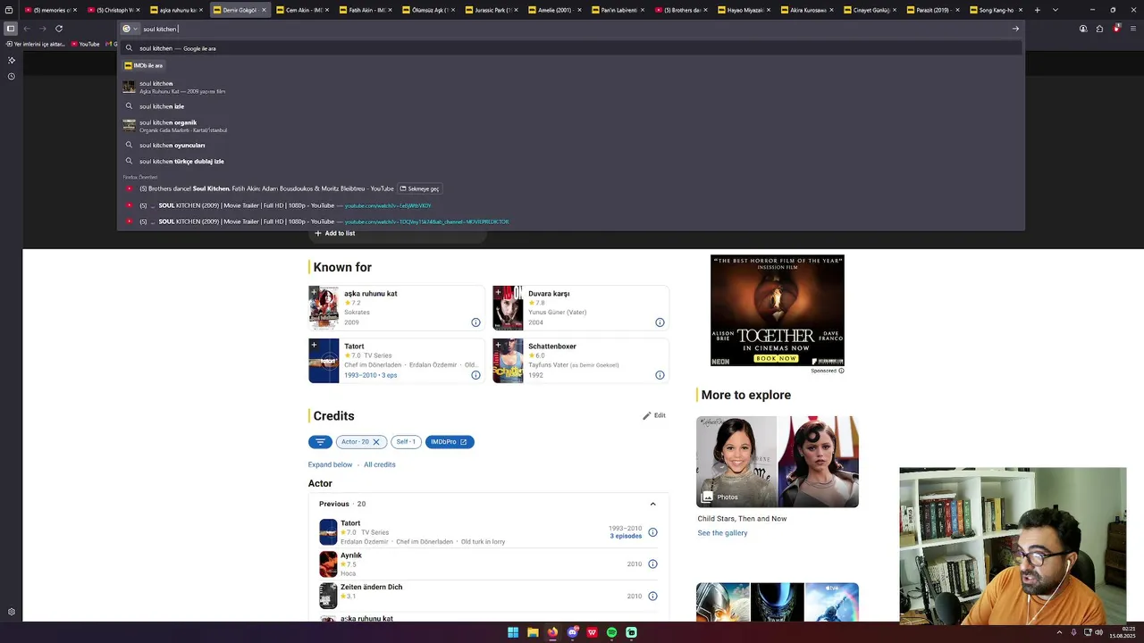The width and height of the screenshot is (1144, 643).
Task: Open info for 'Ayrılık' credit row
Action: tap(652, 564)
